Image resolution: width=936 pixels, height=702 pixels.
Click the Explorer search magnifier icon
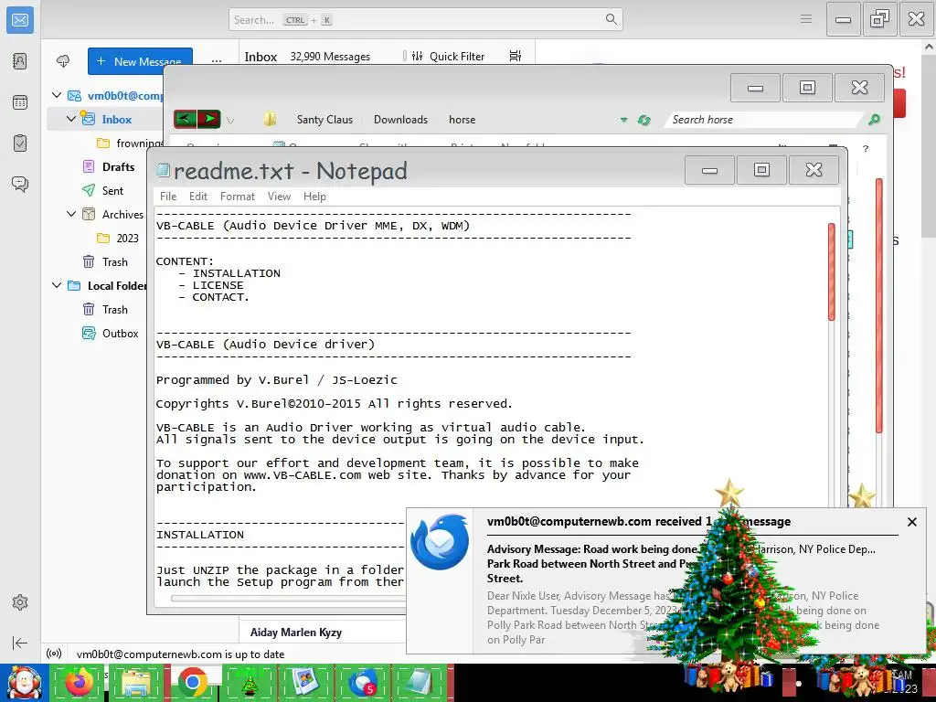874,120
